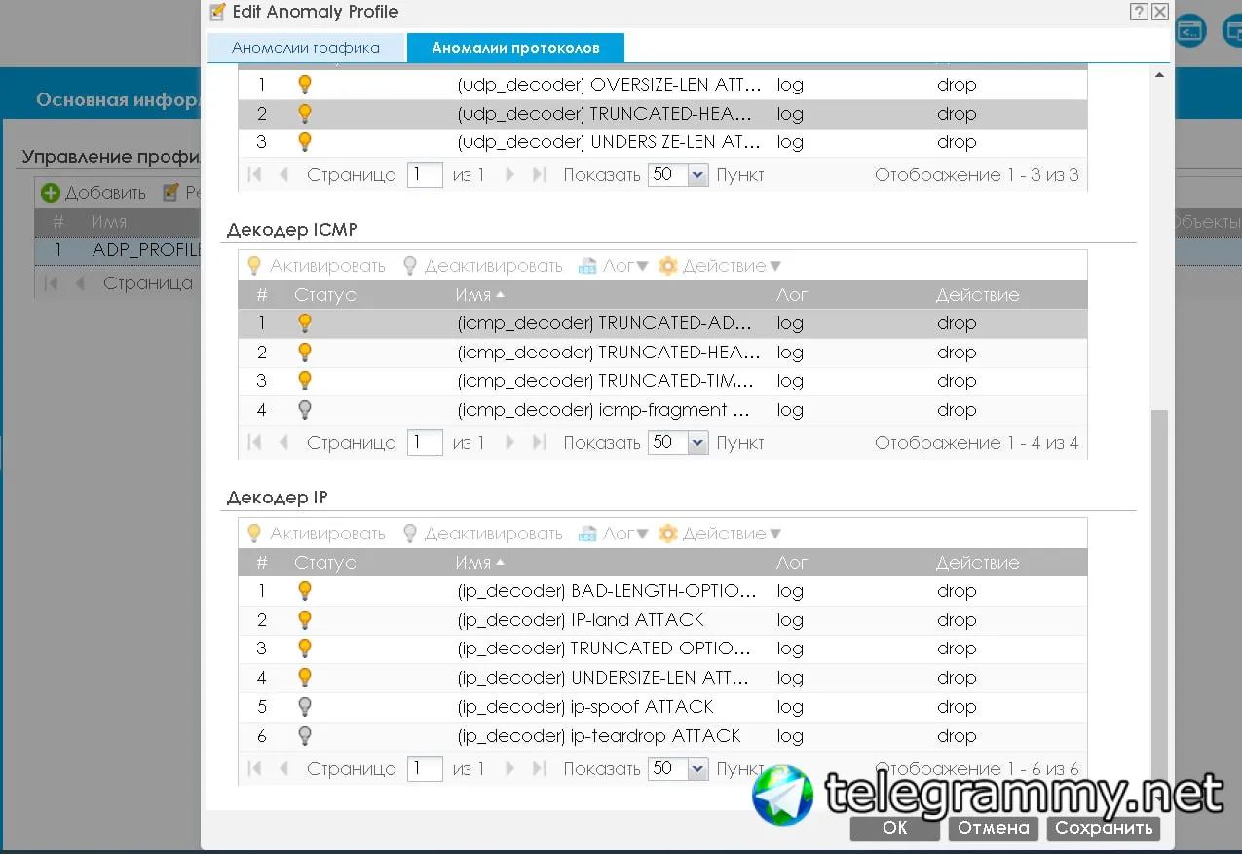The image size is (1242, 854).
Task: Toggle gray status bulb for ip-spoof ATTACK
Action: (304, 707)
